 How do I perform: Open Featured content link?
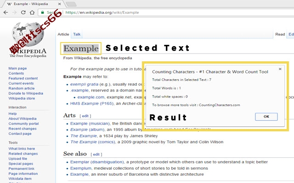pyautogui.click(x=23, y=78)
